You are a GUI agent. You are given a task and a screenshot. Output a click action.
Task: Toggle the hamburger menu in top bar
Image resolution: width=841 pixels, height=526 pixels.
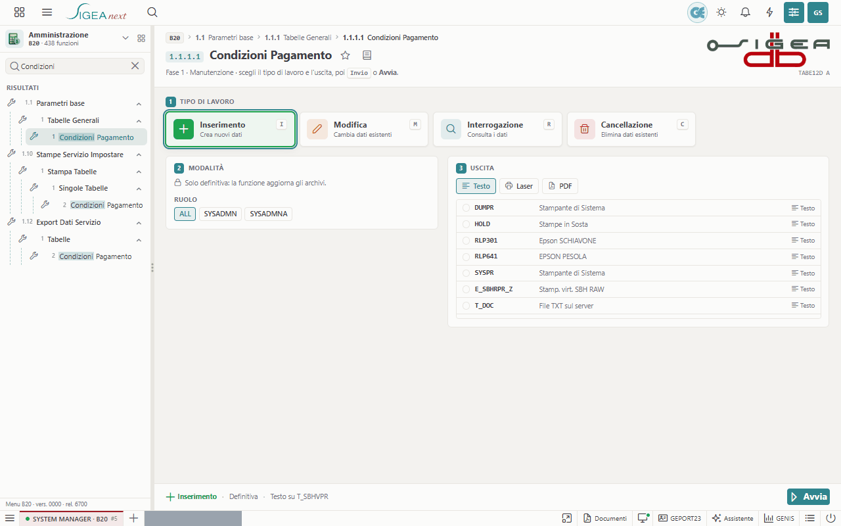click(x=47, y=12)
